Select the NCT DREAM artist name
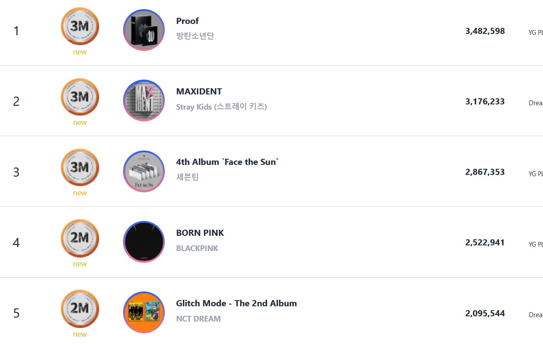Screen dimensions: 543x345 tap(198, 318)
